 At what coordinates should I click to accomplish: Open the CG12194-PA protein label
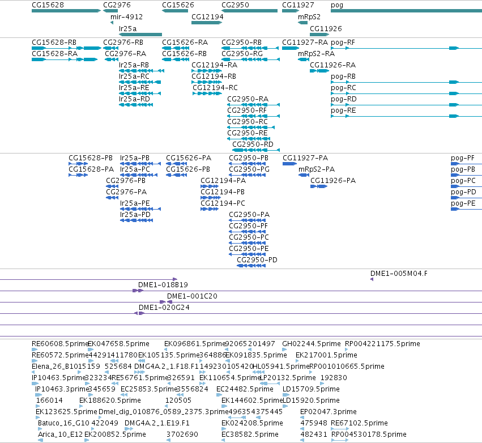[223, 181]
